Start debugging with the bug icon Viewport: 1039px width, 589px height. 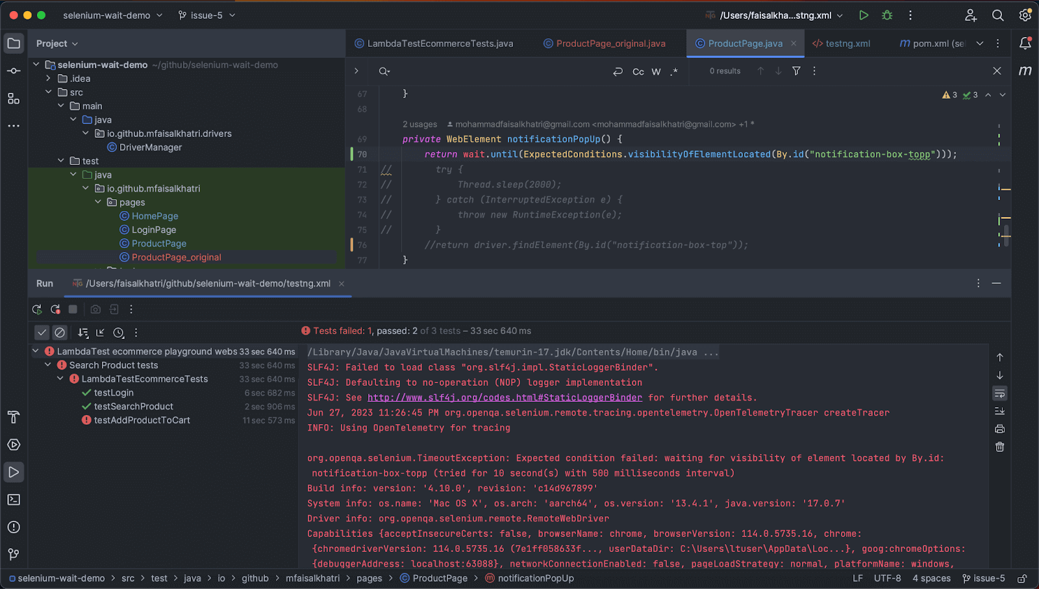(886, 14)
